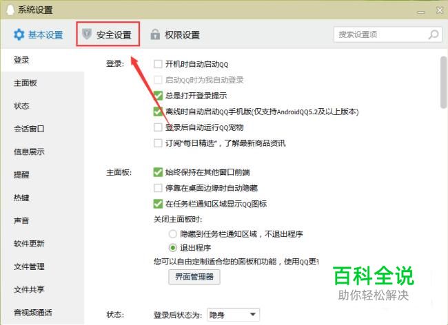Click the padlock icon beside 权限设置

coord(155,34)
